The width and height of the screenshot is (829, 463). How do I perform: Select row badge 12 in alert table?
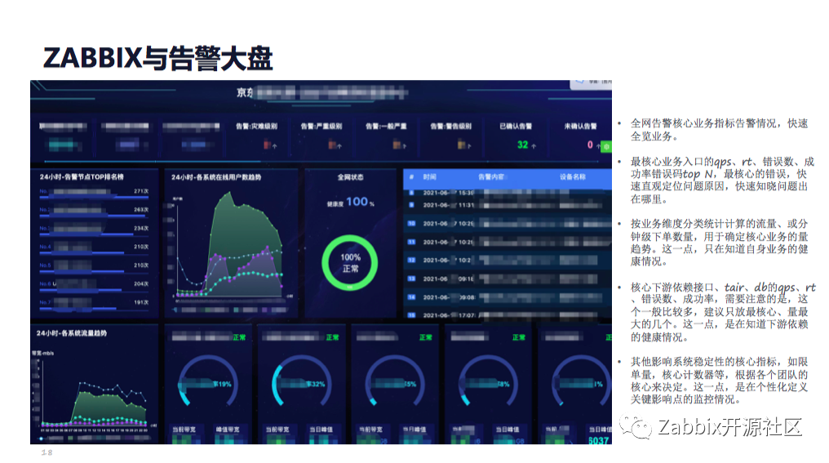point(411,260)
